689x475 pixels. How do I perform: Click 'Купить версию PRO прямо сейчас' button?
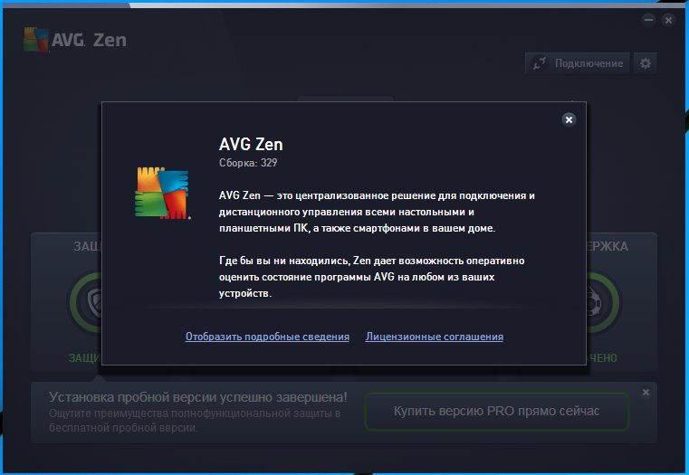pyautogui.click(x=496, y=412)
